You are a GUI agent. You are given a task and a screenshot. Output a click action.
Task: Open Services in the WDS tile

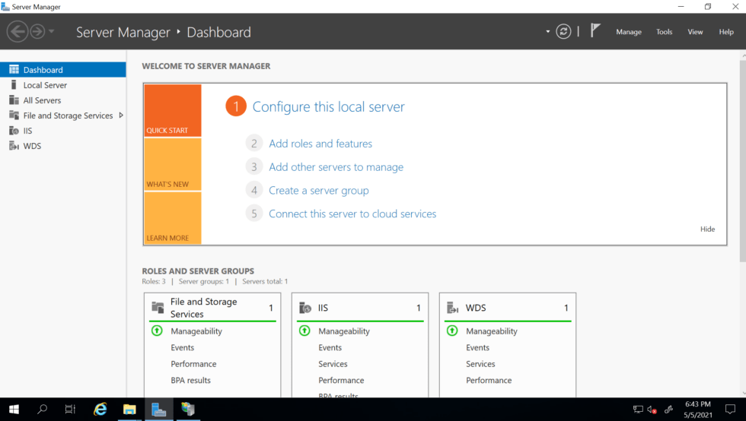480,364
